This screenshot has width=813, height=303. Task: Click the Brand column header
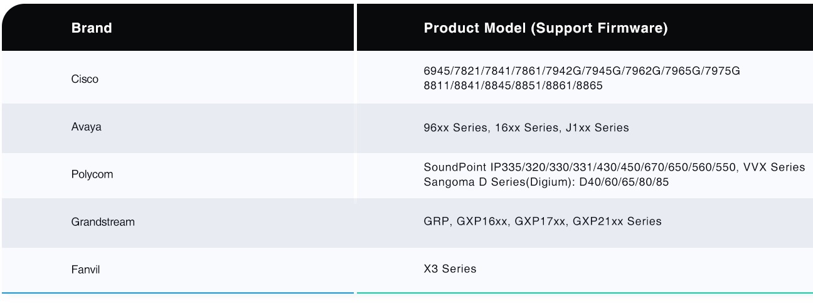(x=92, y=28)
